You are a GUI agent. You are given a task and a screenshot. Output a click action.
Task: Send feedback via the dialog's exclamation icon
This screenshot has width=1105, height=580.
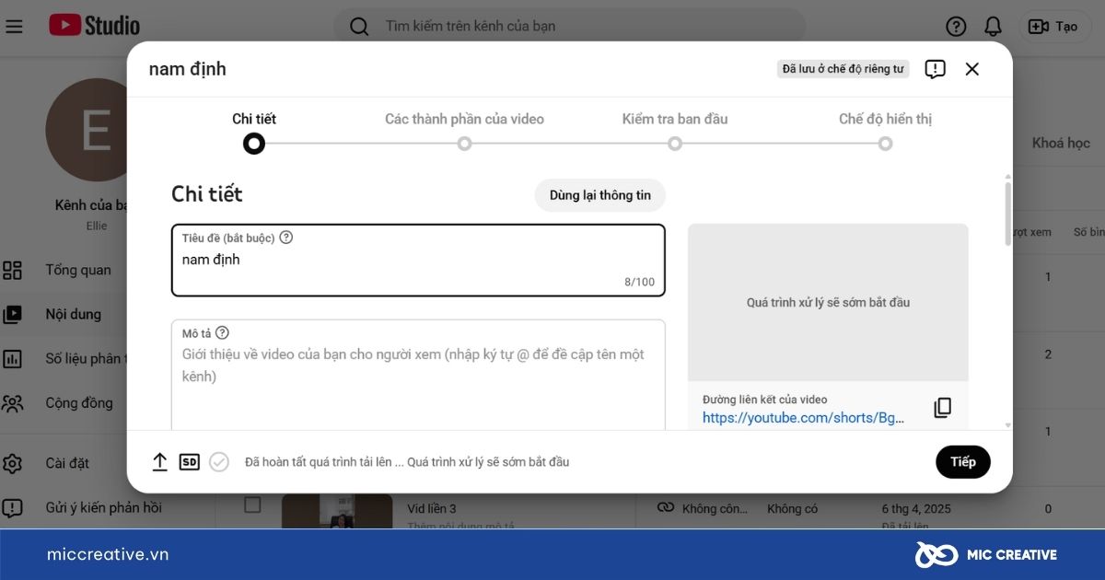point(935,69)
